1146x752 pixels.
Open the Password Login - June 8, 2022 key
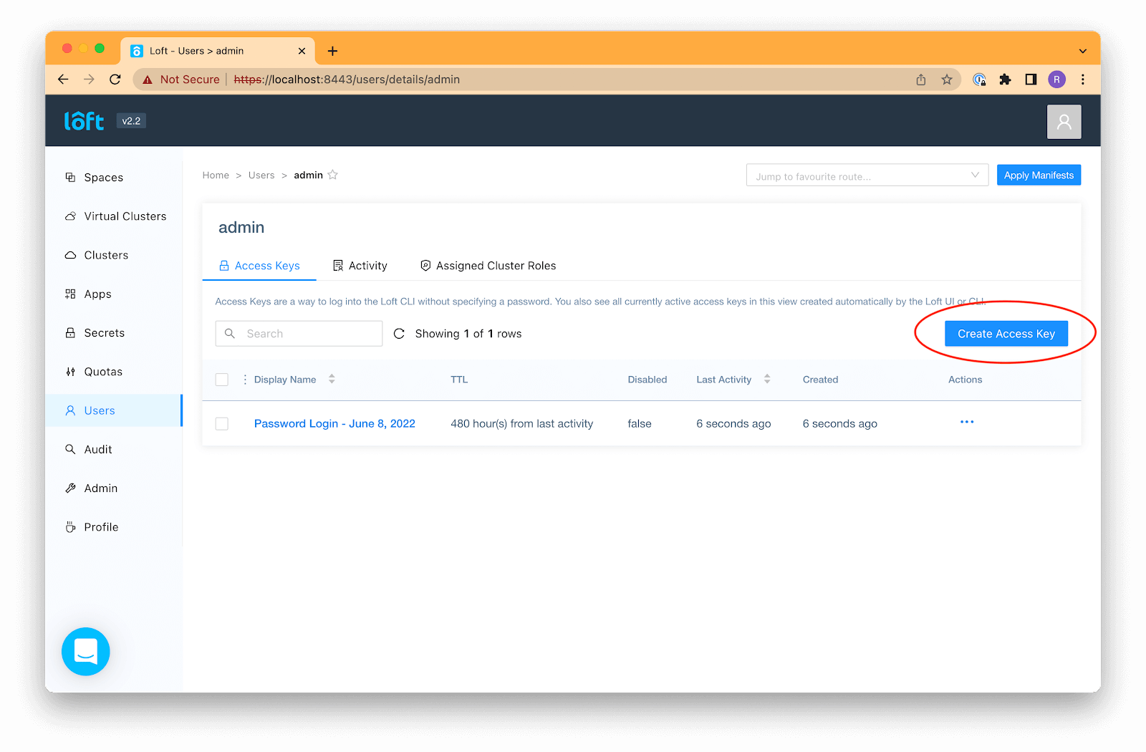[x=334, y=423]
